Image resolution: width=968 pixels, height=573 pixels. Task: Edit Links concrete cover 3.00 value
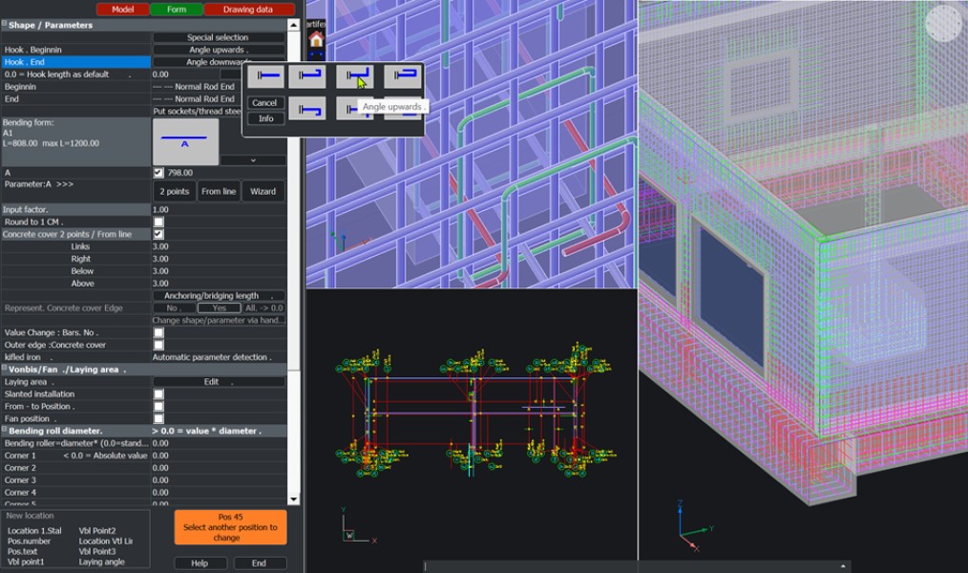[x=220, y=246]
